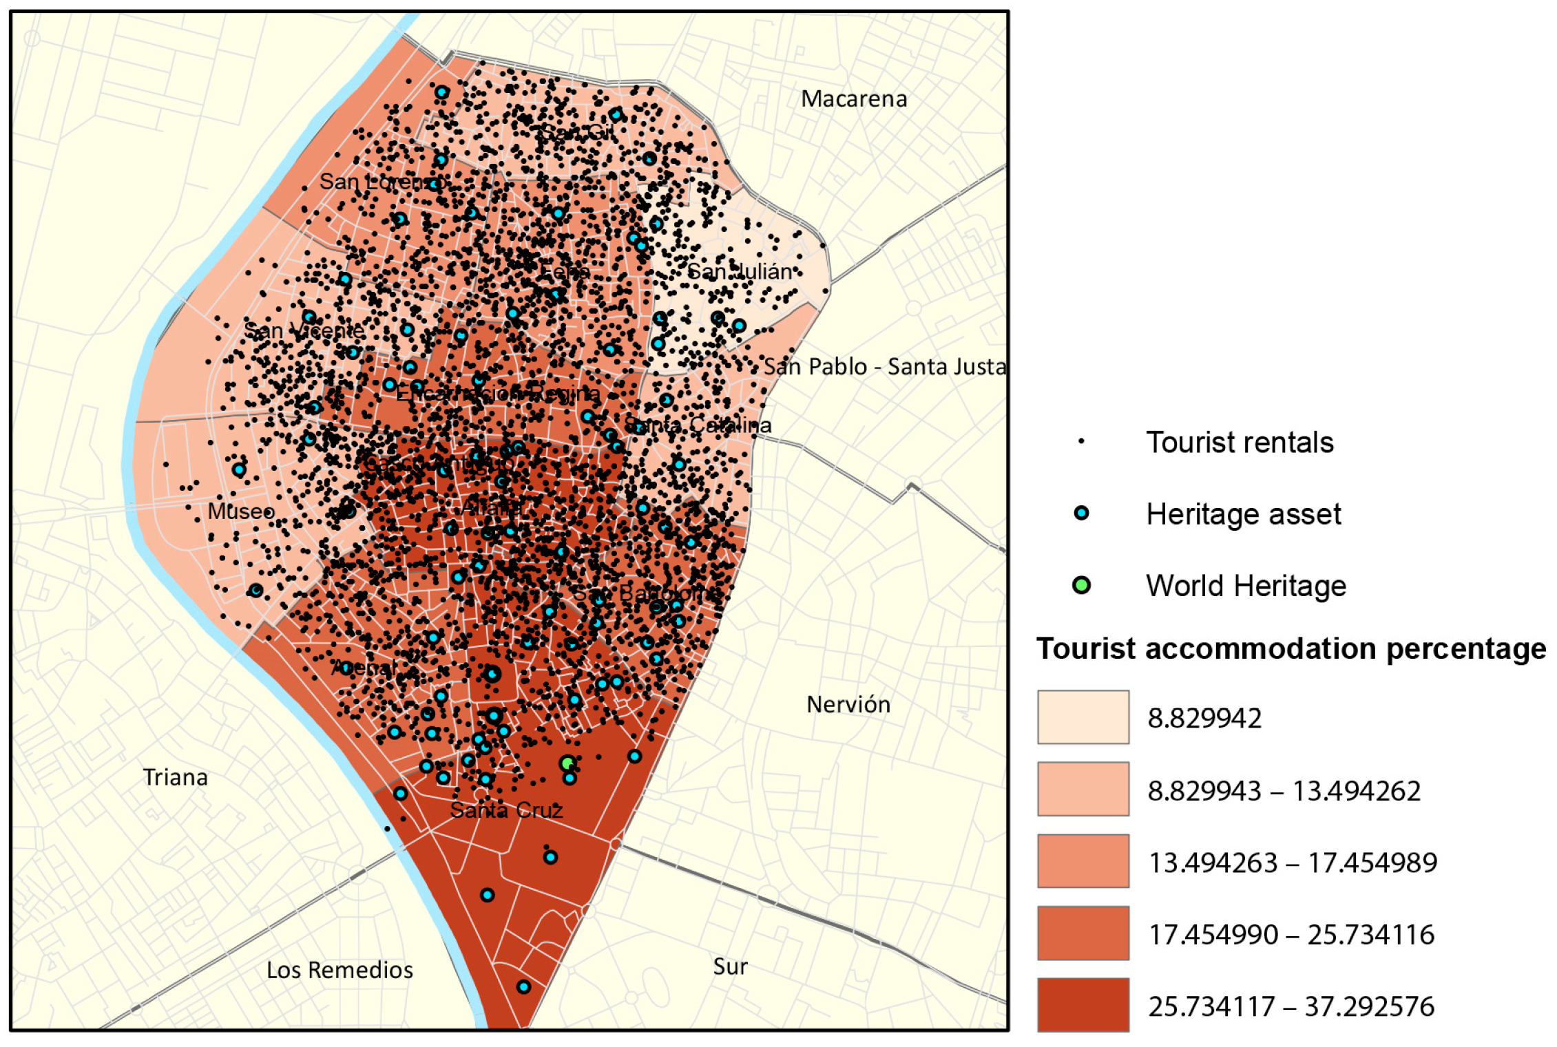1557x1047 pixels.
Task: Click the 17.454990 – 25.734116 legend swatch
Action: 1083,933
